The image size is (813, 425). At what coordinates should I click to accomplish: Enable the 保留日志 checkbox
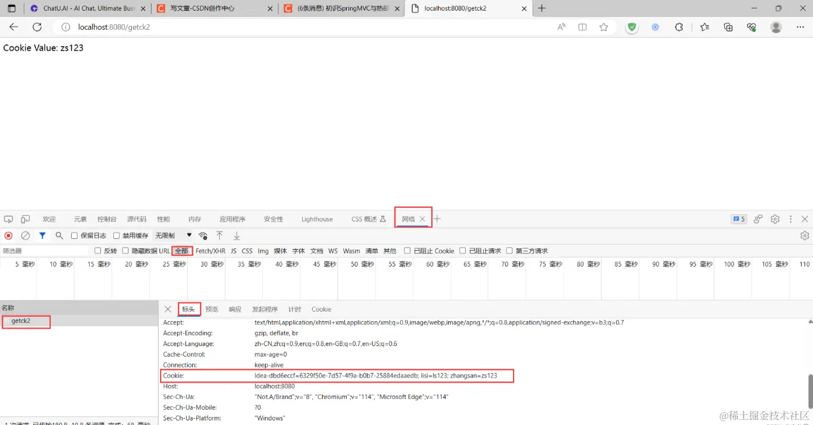(74, 236)
